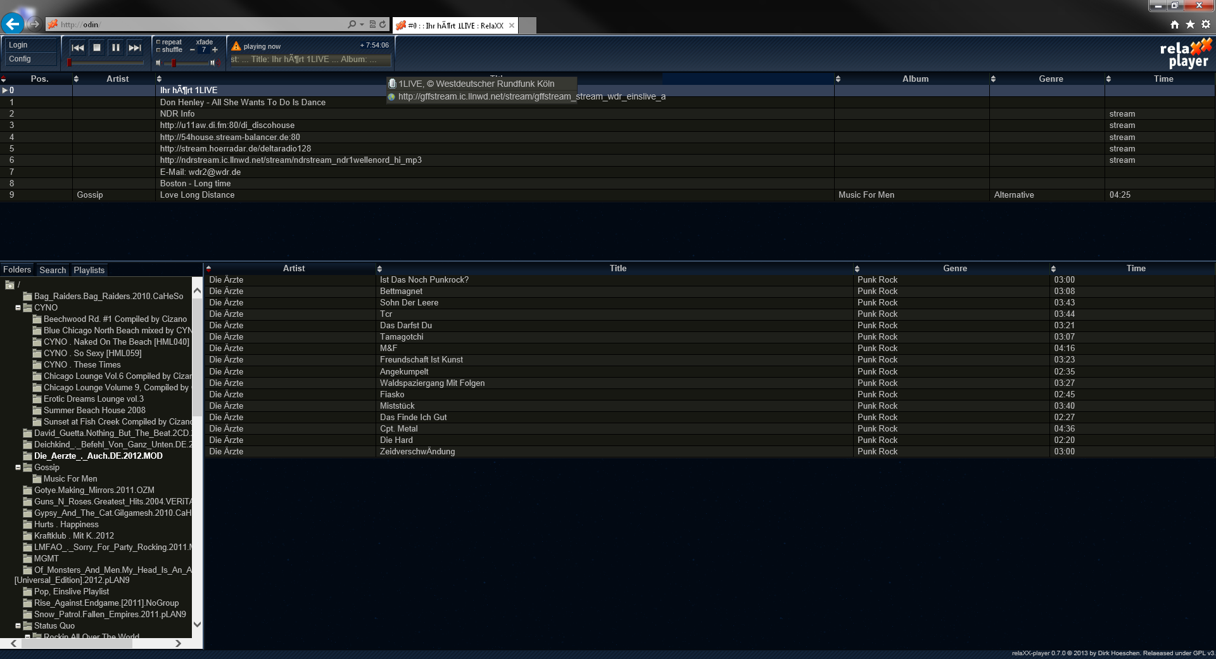The height and width of the screenshot is (659, 1216).
Task: Collapse the Status Quo folder
Action: coord(18,625)
